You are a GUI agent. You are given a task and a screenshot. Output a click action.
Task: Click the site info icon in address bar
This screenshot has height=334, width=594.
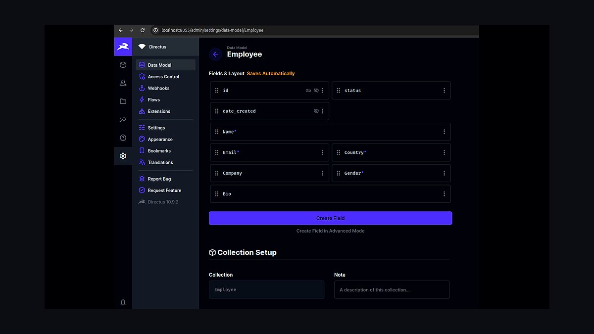pos(155,30)
